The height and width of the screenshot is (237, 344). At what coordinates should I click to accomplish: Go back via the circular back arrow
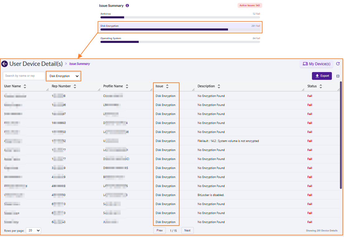coord(5,64)
